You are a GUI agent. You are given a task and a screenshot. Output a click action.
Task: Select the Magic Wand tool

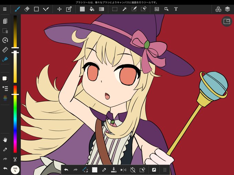pos(125,9)
